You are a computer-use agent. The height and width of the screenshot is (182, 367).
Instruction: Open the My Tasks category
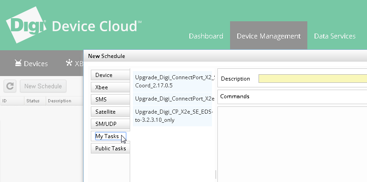(108, 136)
